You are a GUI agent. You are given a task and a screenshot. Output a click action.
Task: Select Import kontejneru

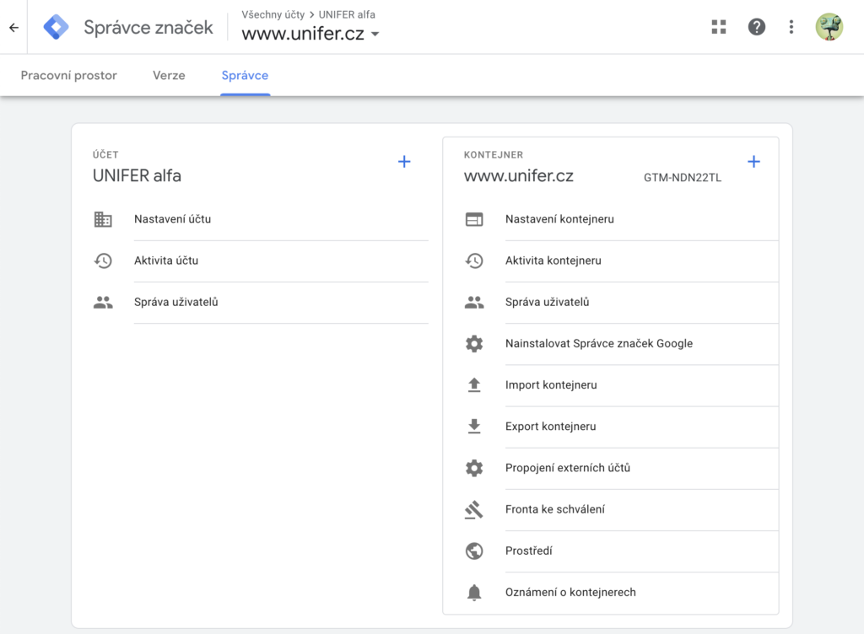tap(551, 385)
